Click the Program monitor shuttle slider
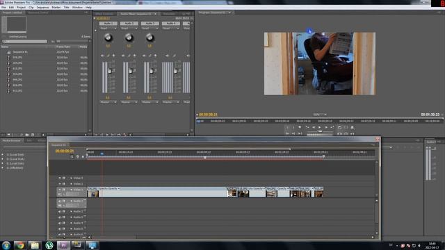Image resolution: width=445 pixels, height=250 pixels. [x=320, y=131]
